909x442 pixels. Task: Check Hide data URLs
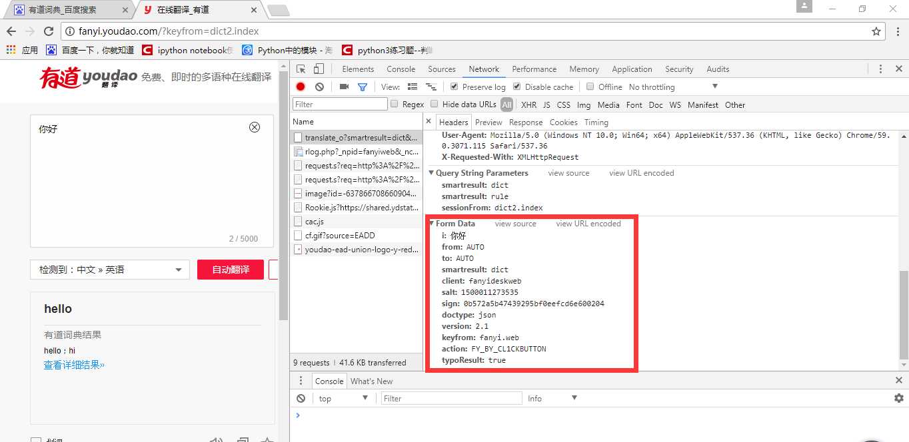pos(435,104)
